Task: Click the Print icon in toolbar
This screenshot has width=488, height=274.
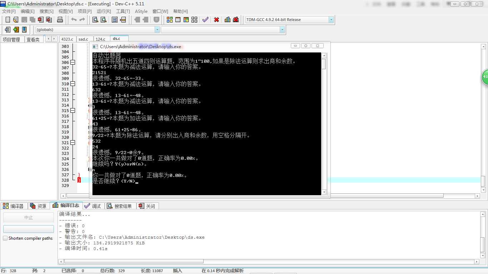Action: click(x=60, y=20)
